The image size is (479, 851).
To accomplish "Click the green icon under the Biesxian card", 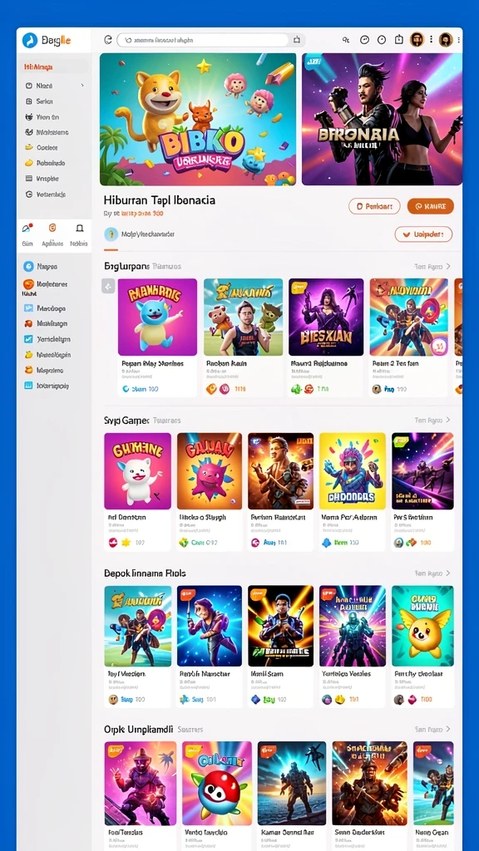I will (x=296, y=389).
